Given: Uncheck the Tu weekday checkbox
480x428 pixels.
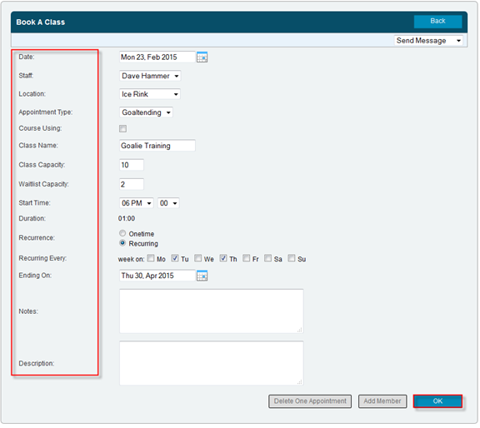Looking at the screenshot, I should tap(175, 258).
